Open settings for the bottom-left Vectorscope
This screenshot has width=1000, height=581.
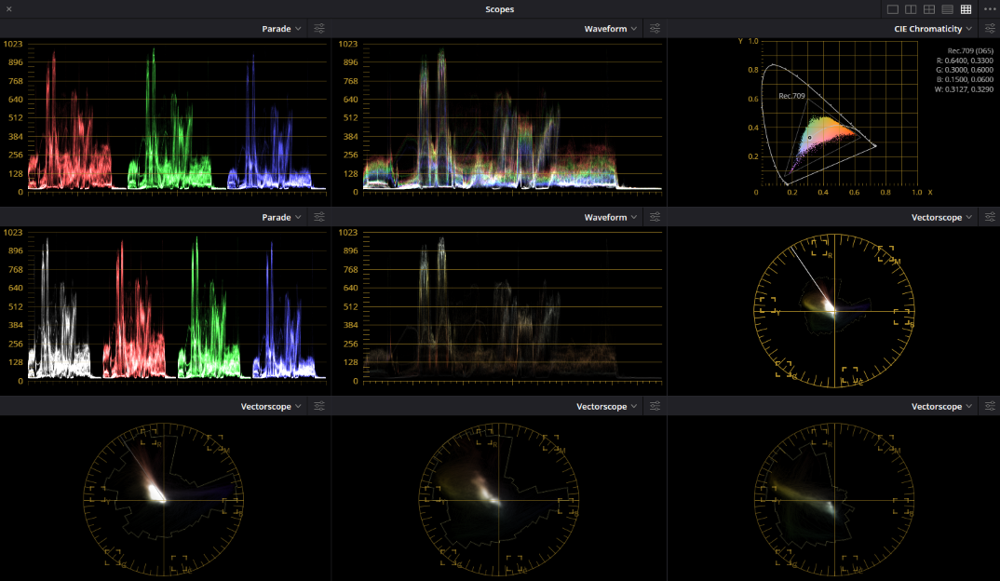[x=318, y=406]
